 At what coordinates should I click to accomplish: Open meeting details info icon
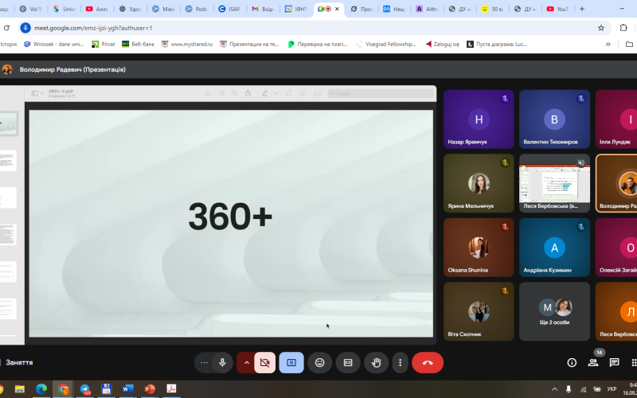pyautogui.click(x=571, y=363)
